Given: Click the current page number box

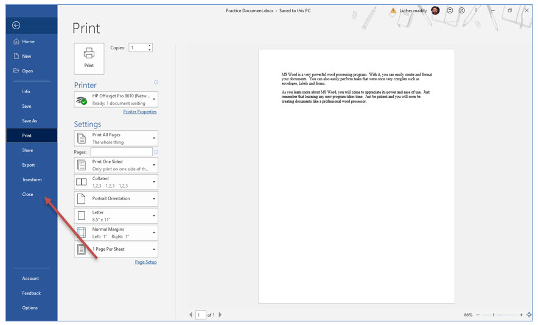Looking at the screenshot, I should click(200, 315).
